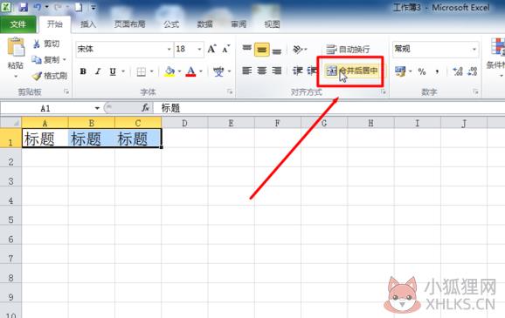Click the decrease indent icon

(x=298, y=71)
